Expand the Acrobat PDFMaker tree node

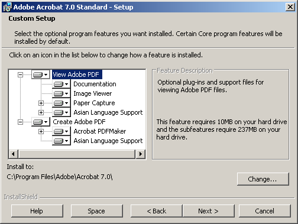tap(41, 131)
